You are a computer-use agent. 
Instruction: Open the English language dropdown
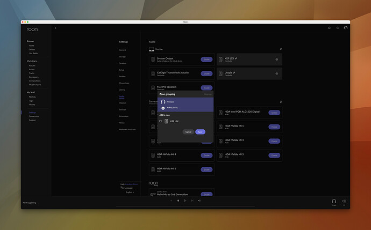pos(130,192)
